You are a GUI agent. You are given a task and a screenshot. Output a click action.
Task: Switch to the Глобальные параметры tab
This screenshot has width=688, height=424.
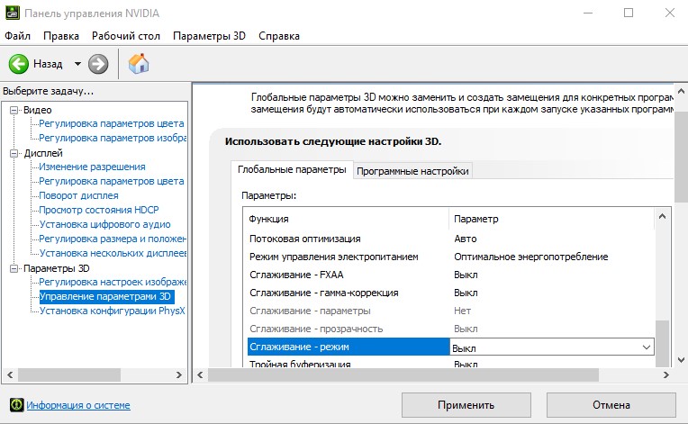pos(292,169)
